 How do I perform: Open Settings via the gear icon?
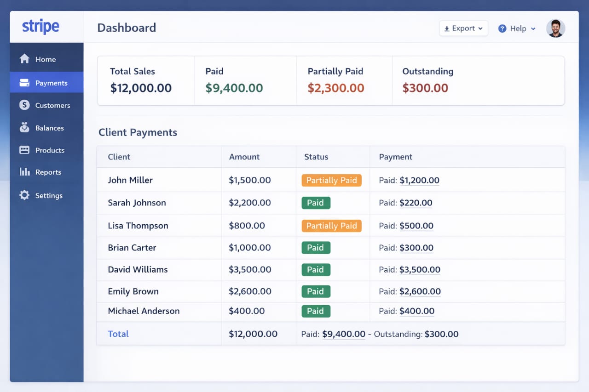click(x=24, y=195)
